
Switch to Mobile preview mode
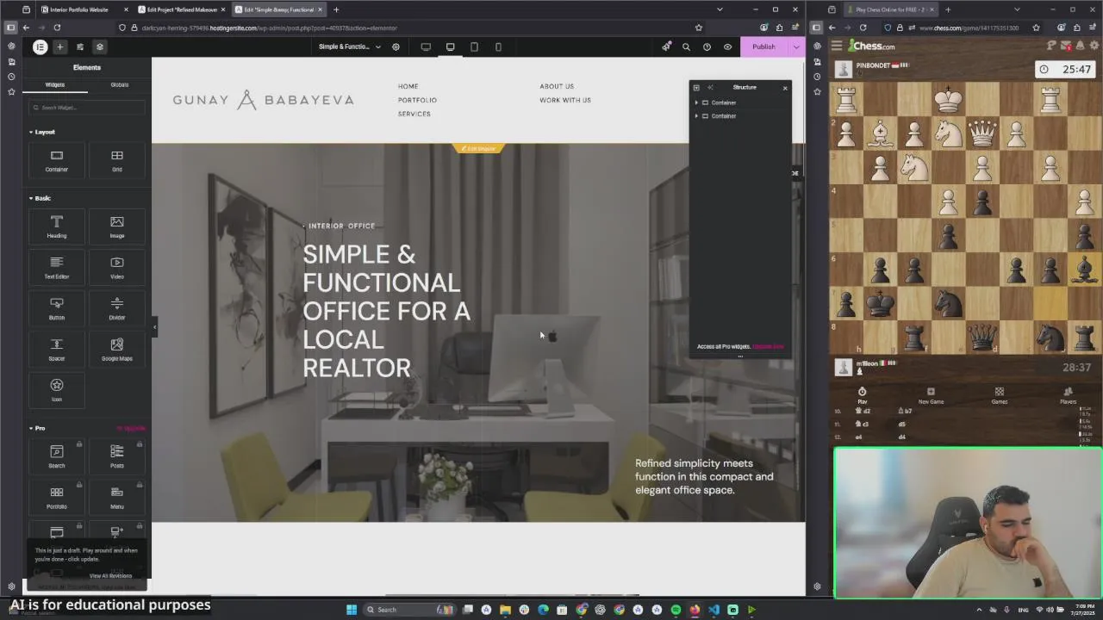pyautogui.click(x=498, y=46)
